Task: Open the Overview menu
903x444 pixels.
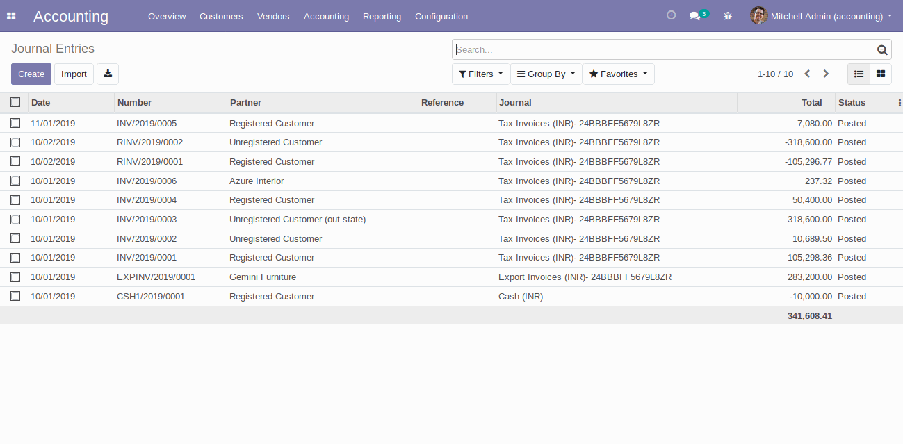Action: point(167,16)
